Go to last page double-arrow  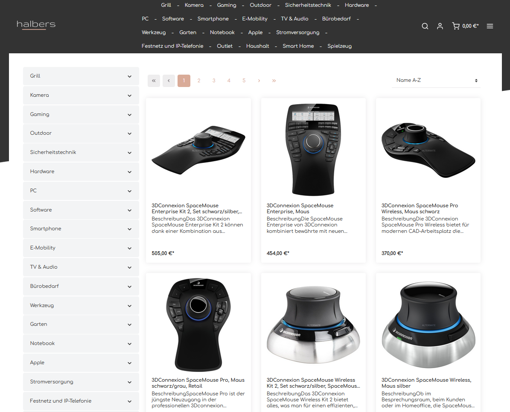(x=274, y=81)
